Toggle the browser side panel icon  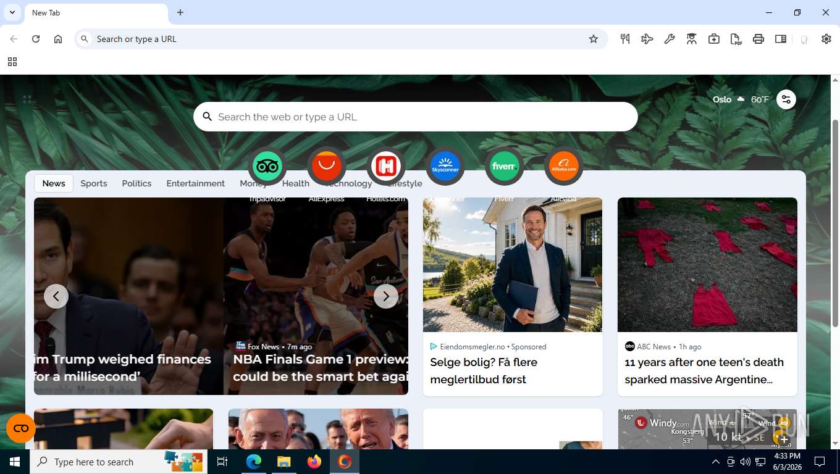click(x=781, y=39)
